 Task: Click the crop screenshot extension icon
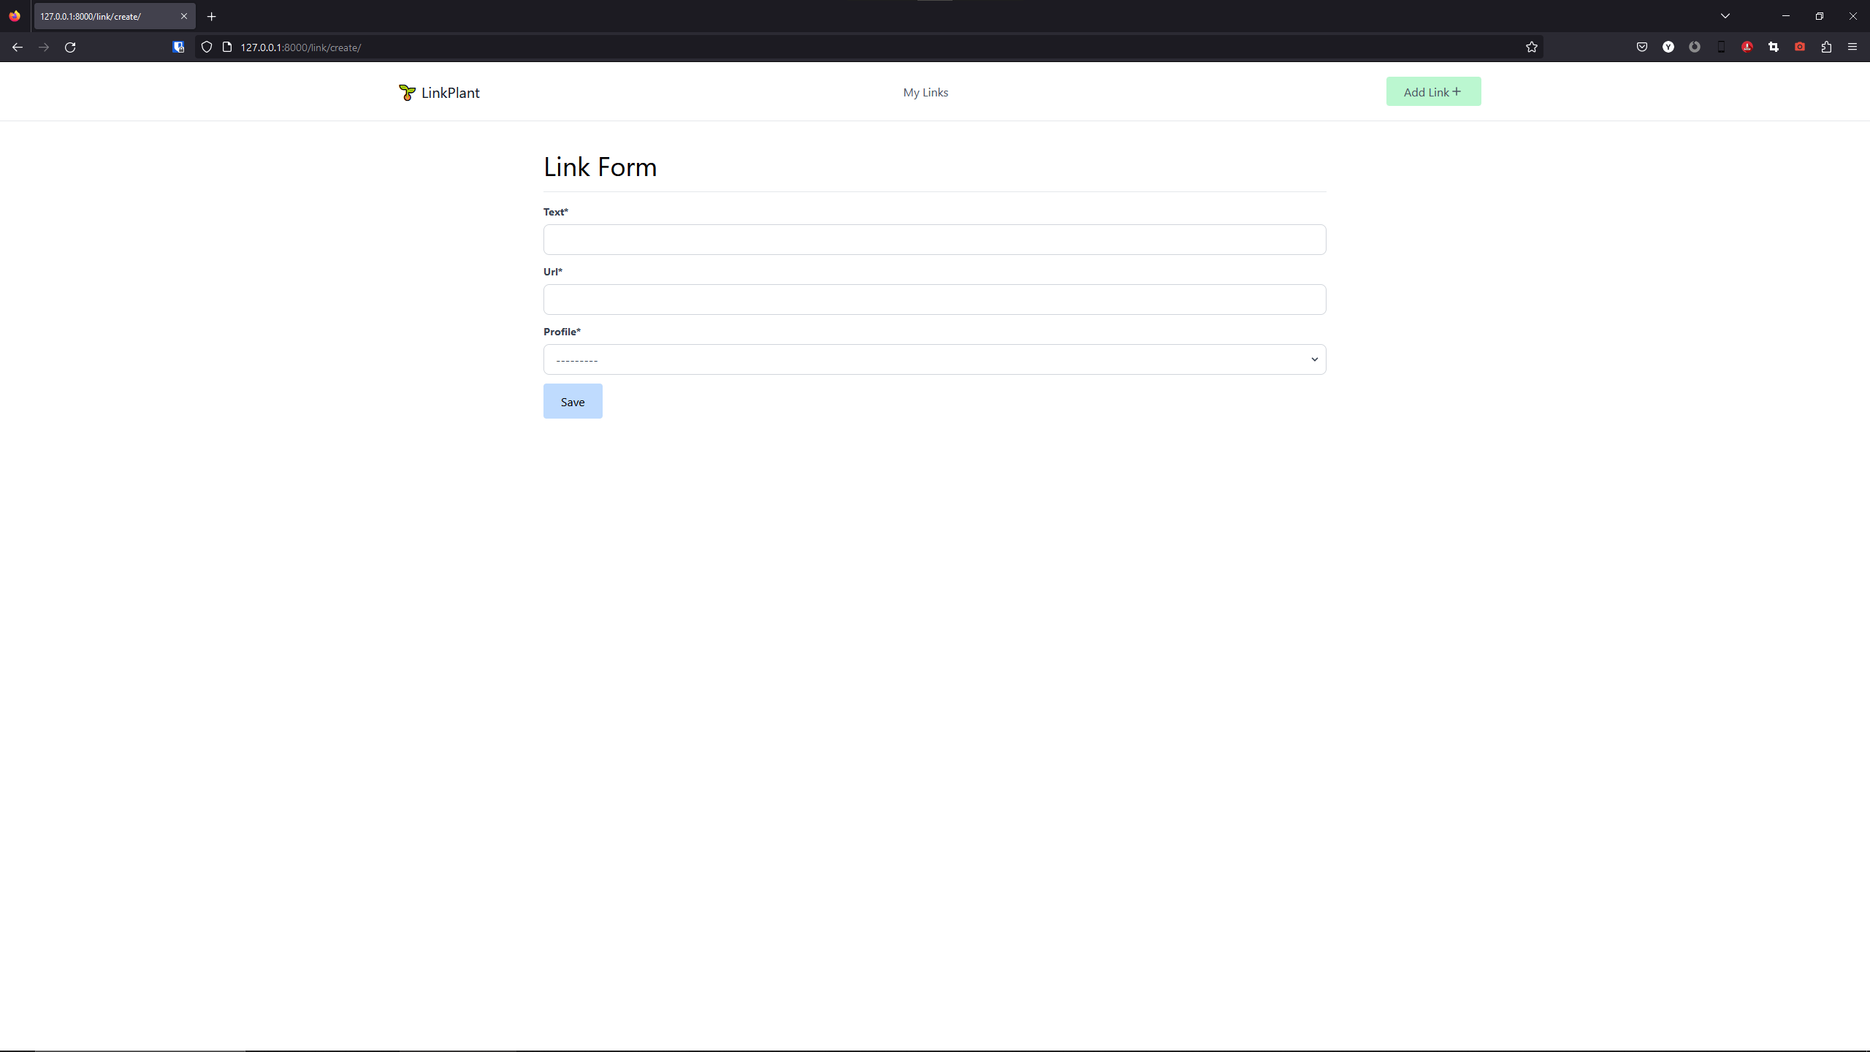1774,47
